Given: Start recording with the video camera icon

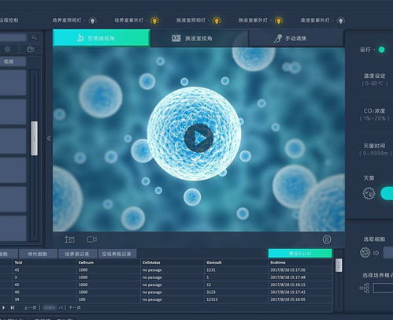Looking at the screenshot, I should pos(92,240).
